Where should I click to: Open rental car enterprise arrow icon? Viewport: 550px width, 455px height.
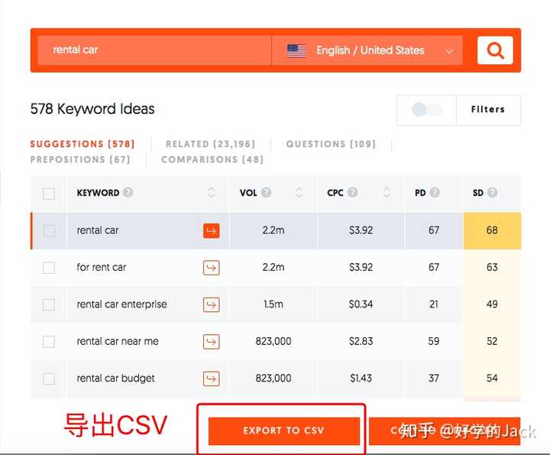[x=211, y=305]
